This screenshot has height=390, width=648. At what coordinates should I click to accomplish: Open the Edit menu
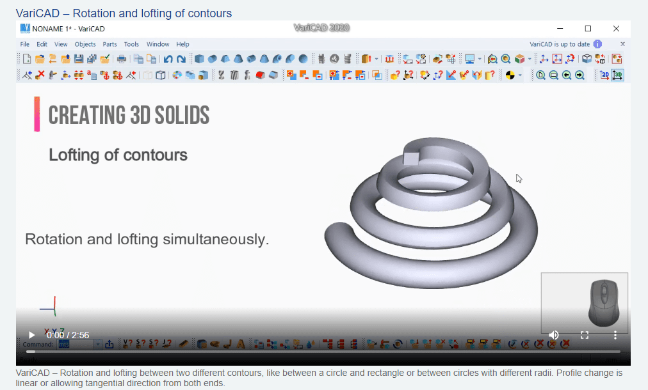42,44
